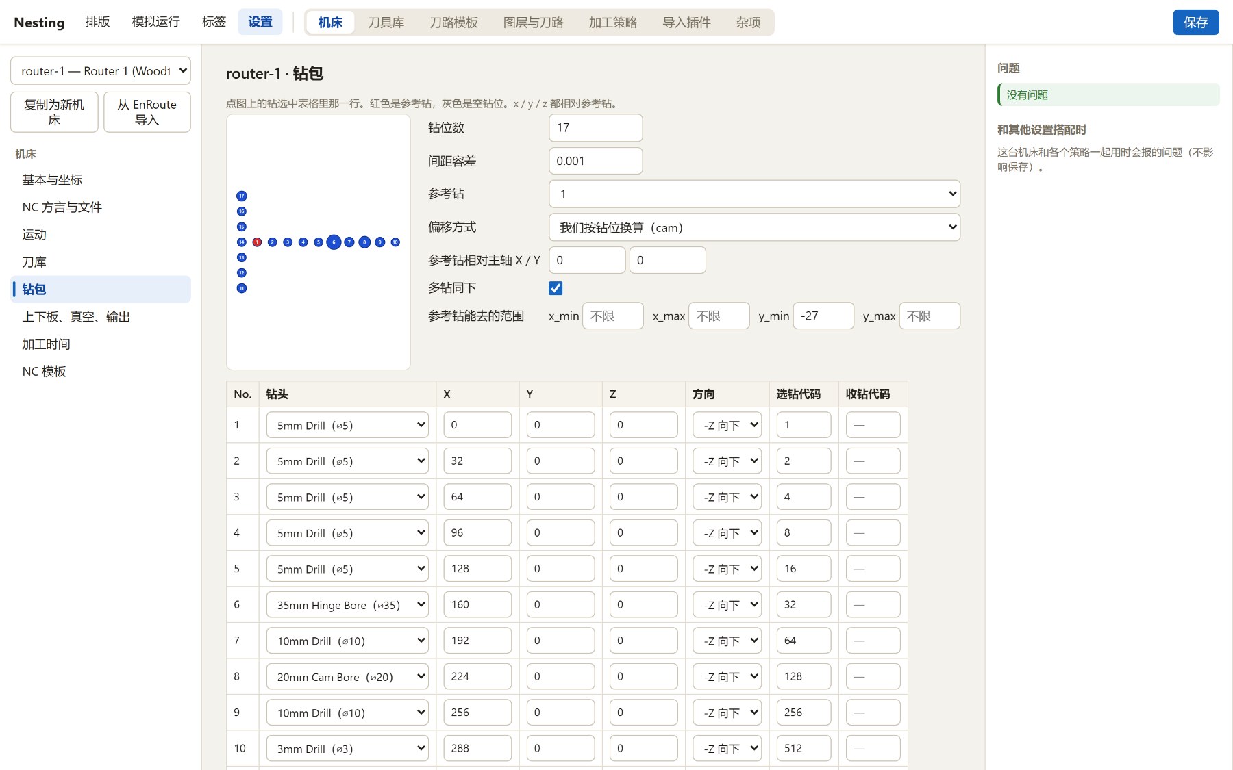Image resolution: width=1233 pixels, height=770 pixels.
Task: Pick drill dot 8 in the diagram
Action: [x=364, y=242]
